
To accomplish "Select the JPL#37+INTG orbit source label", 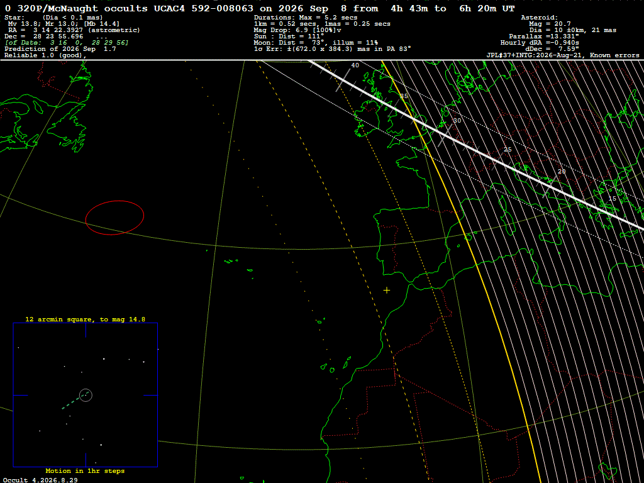I will tap(563, 55).
